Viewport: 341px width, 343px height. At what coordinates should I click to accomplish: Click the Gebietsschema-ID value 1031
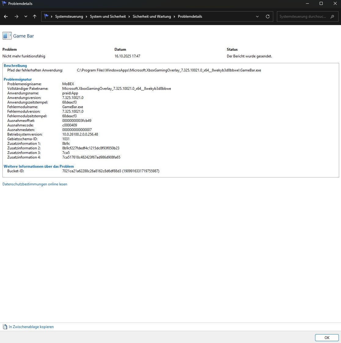[66, 139]
